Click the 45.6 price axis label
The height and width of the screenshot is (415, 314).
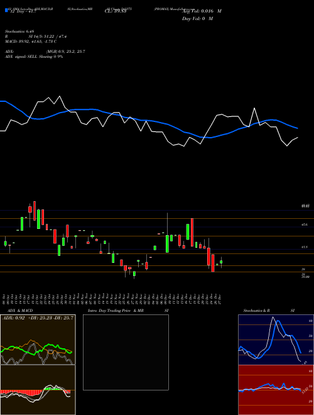(x=305, y=224)
